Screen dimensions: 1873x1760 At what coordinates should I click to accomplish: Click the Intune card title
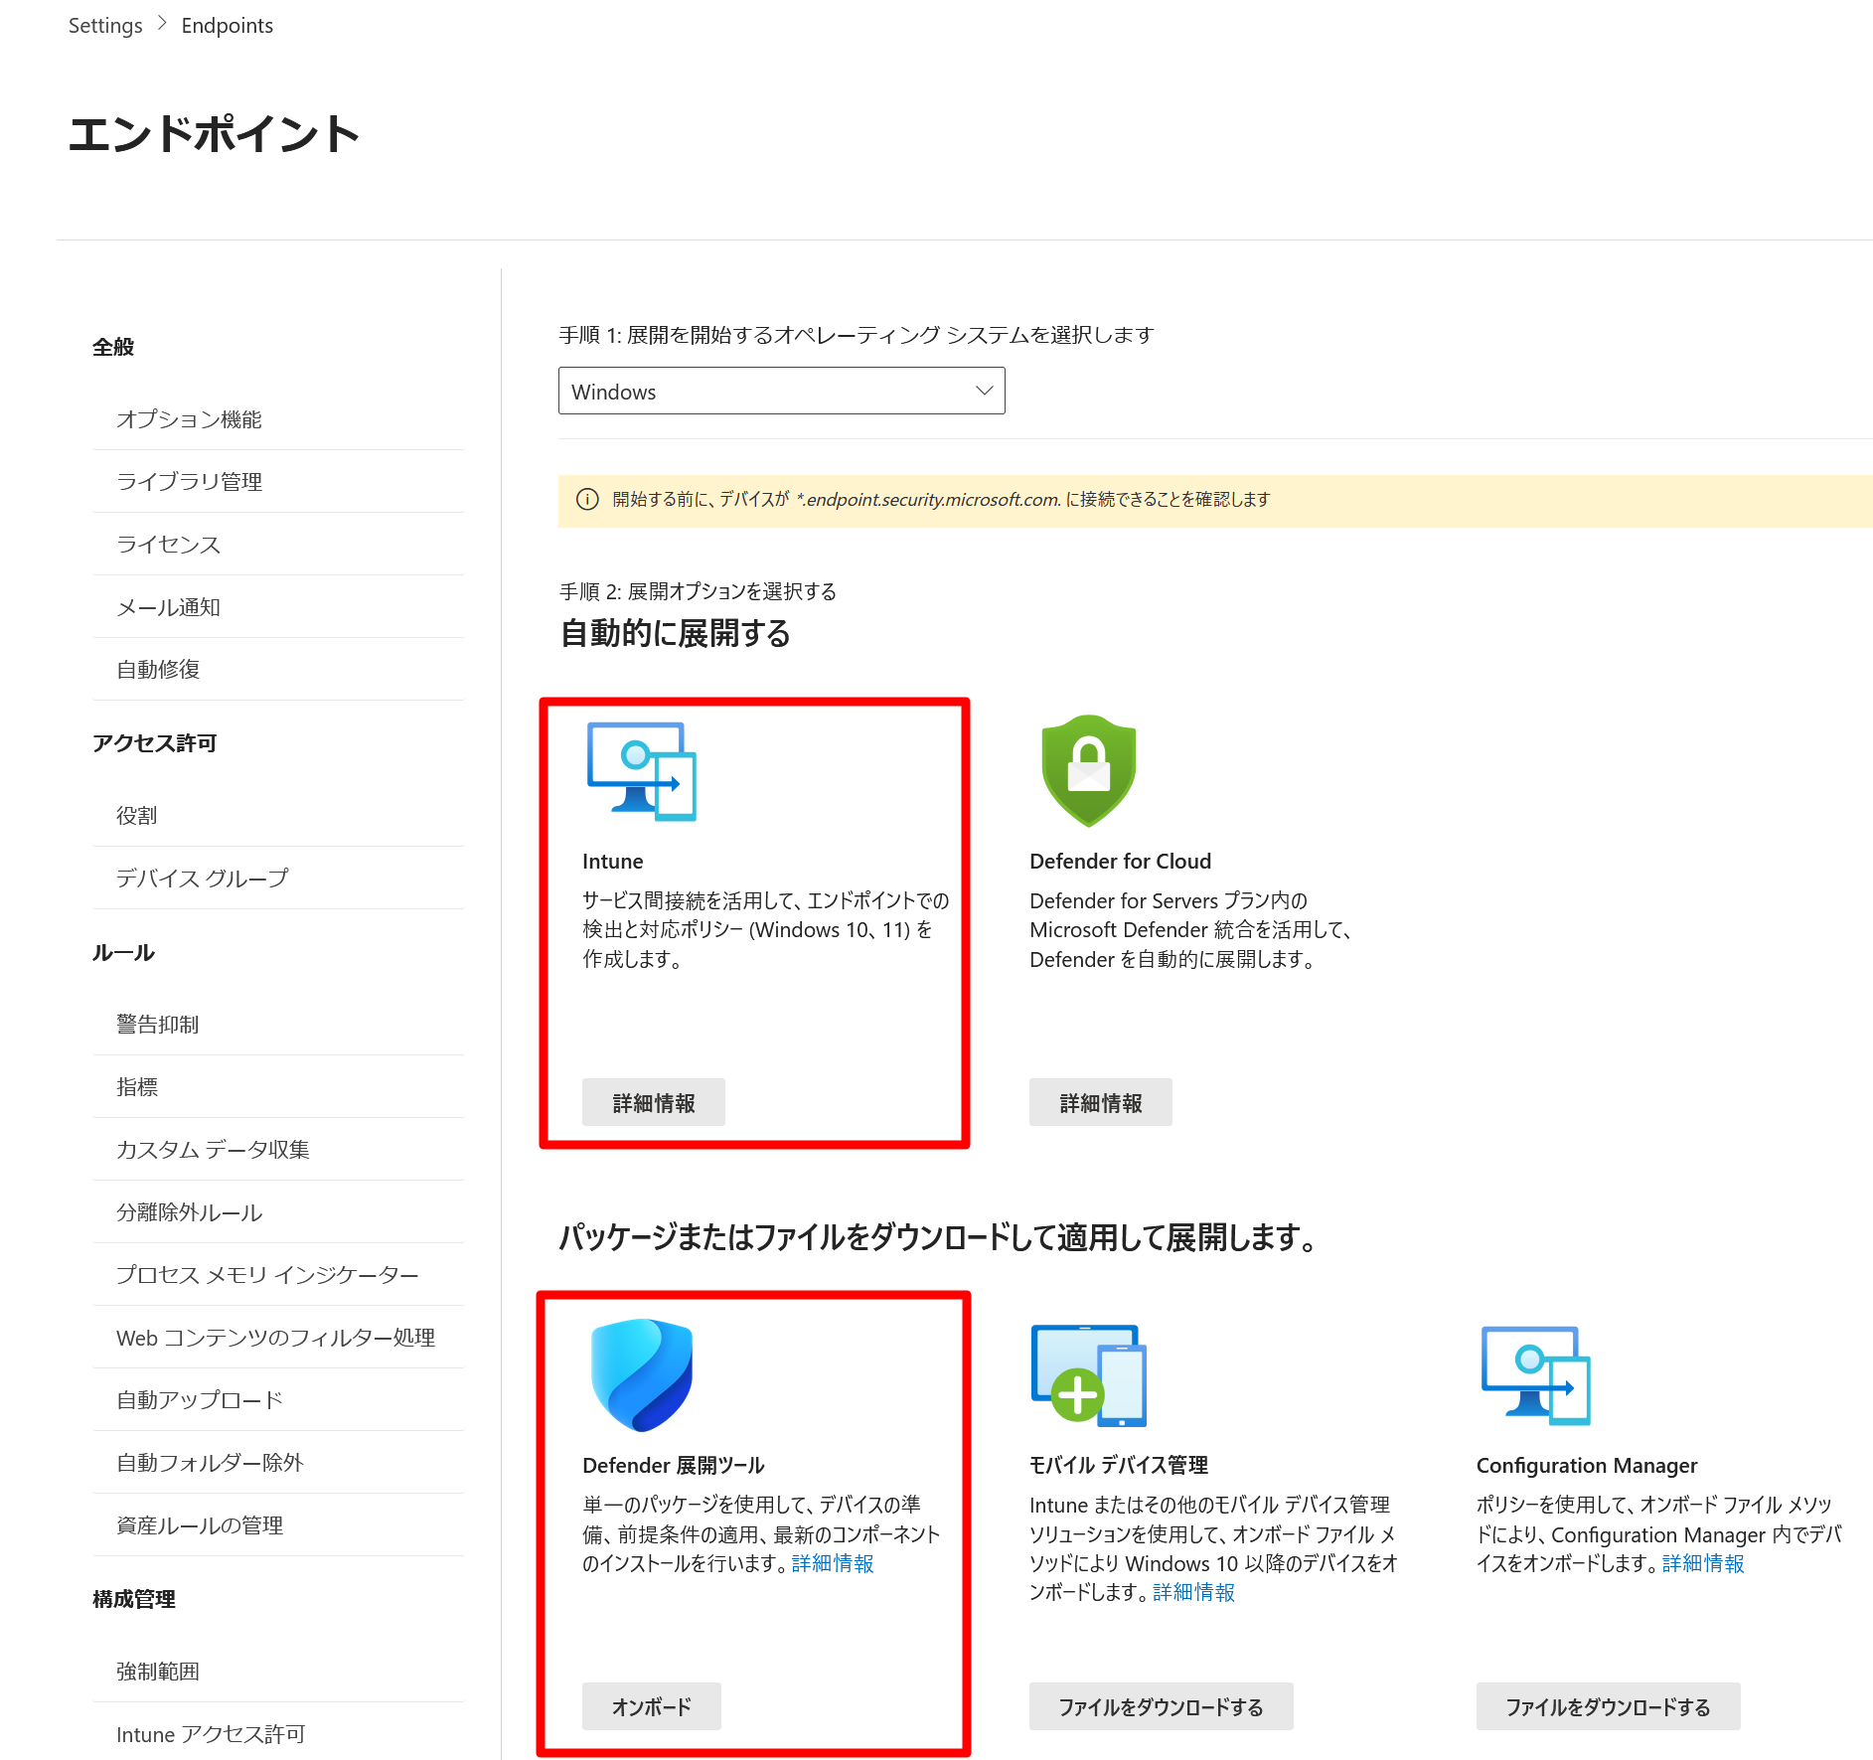click(613, 862)
